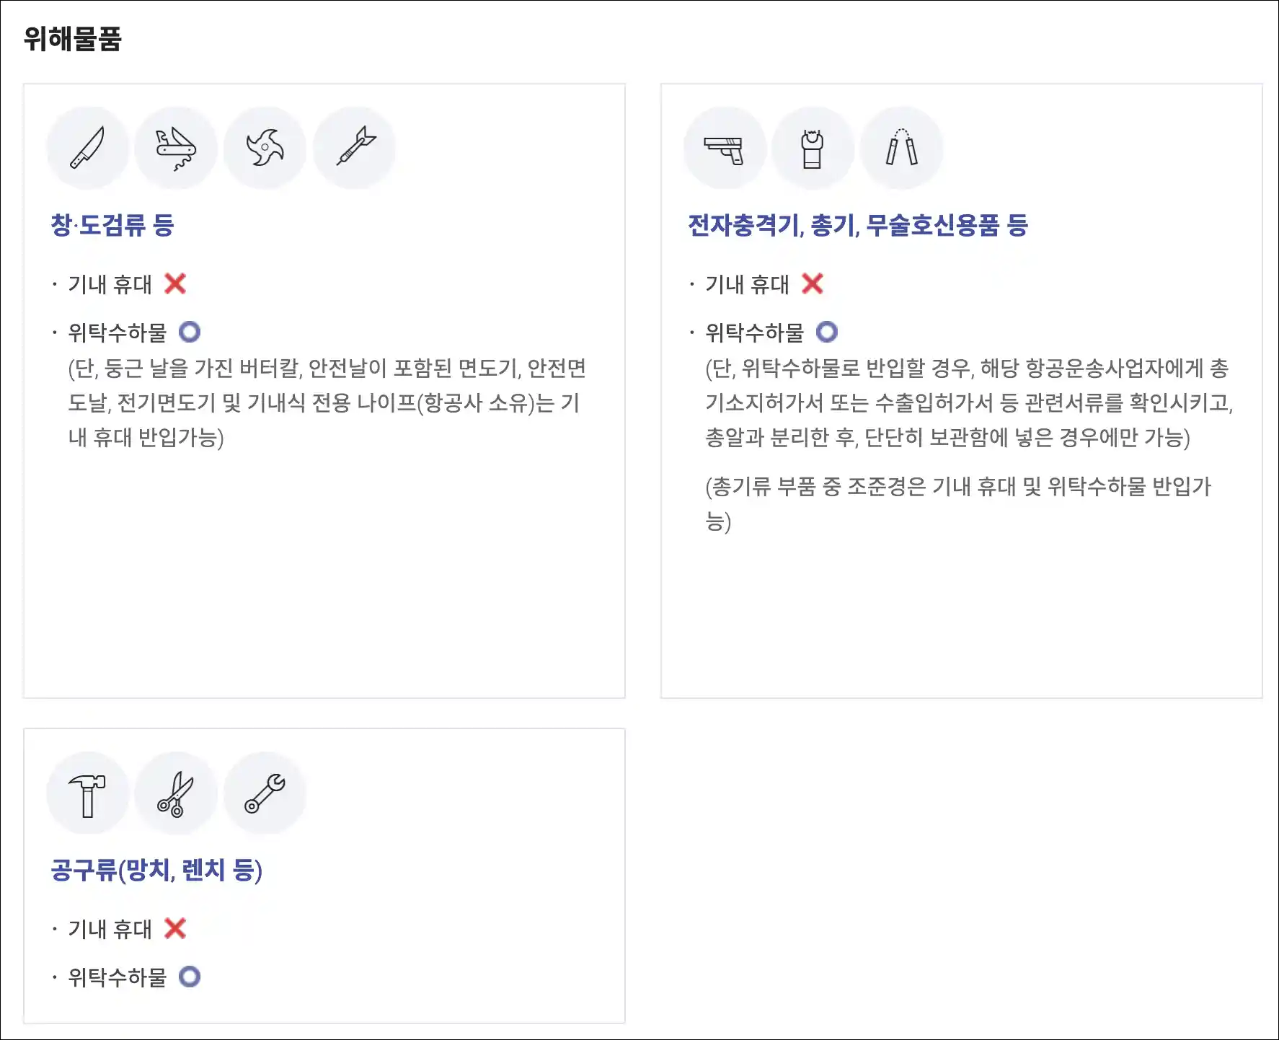Viewport: 1279px width, 1040px height.
Task: Select the hammer icon
Action: click(x=88, y=793)
